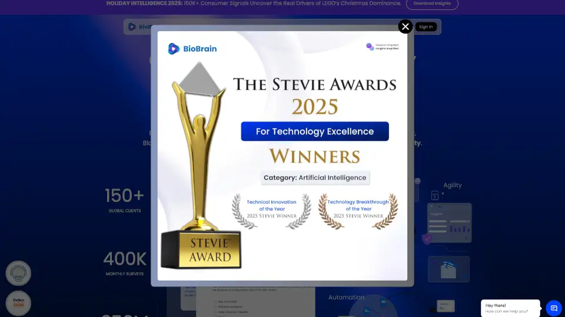Screen dimensions: 565x317
Task: Tick the App Controlled checkbox
Action: click(215, 301)
